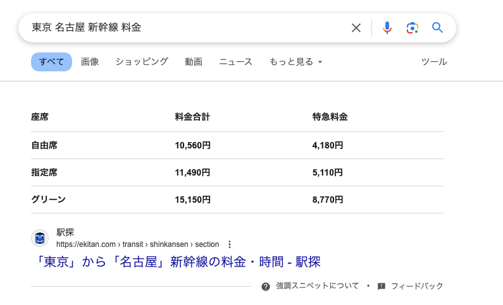
Task: Click the 特急料金 column header
Action: coord(330,117)
